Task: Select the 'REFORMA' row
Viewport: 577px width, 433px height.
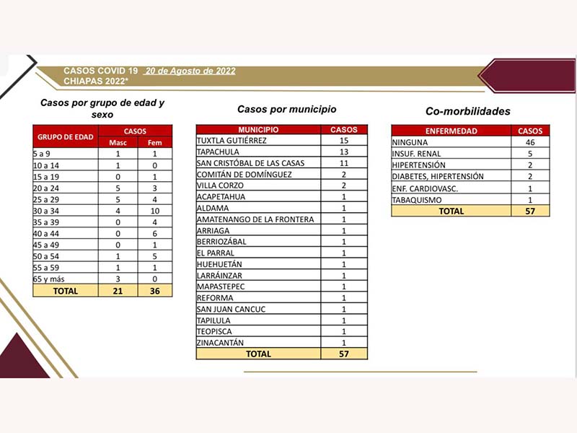Action: (282, 298)
